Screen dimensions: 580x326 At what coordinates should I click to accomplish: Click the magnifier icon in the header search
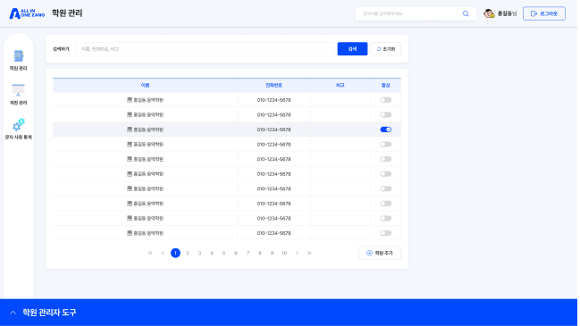(x=466, y=13)
